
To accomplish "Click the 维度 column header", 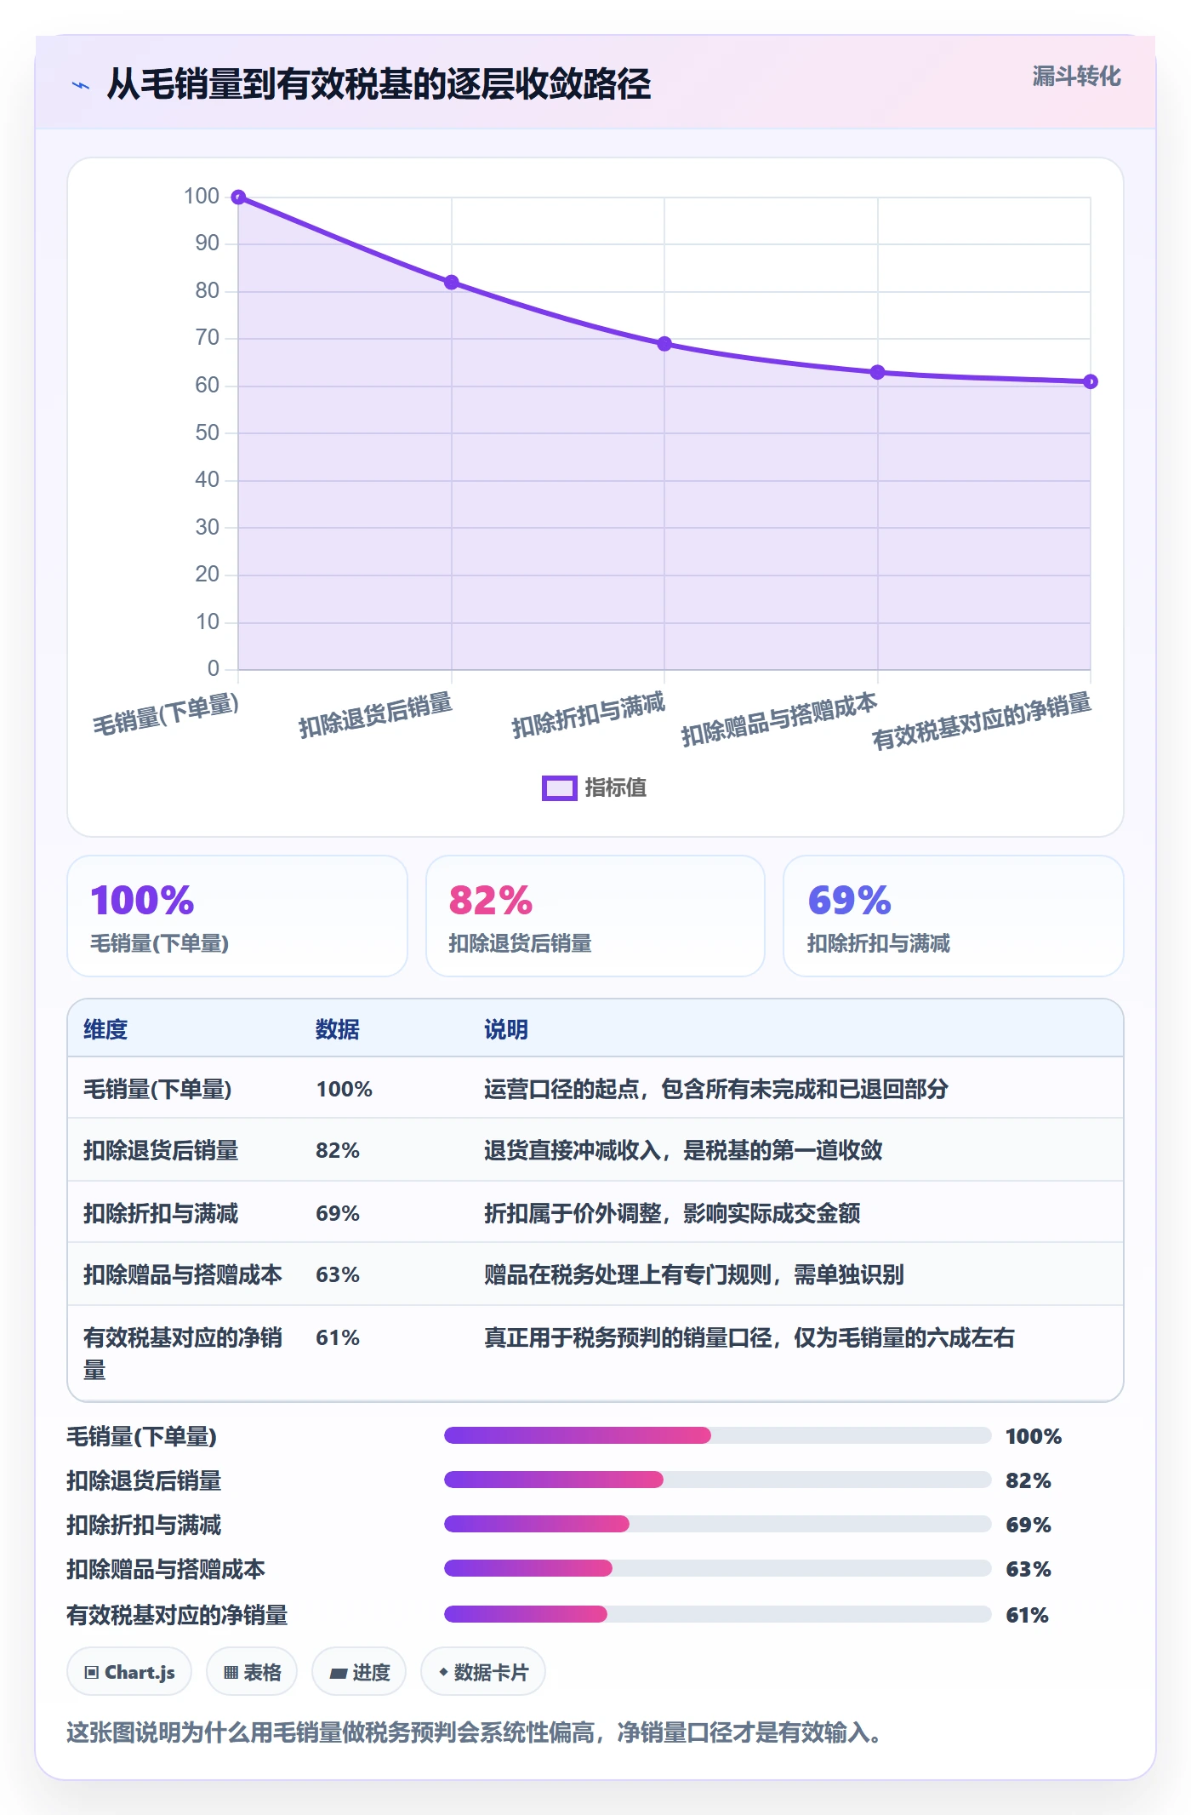I will coord(105,1029).
